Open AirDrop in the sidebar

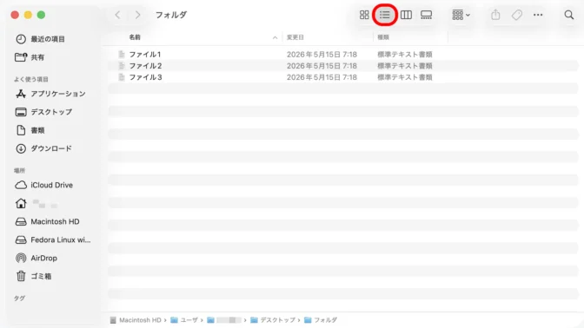tap(36, 258)
